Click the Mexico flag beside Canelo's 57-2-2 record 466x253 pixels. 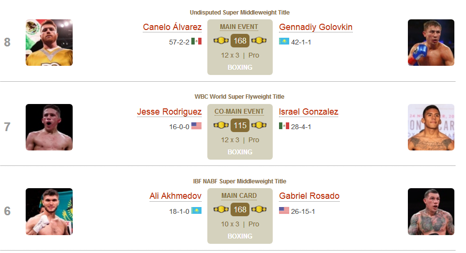pyautogui.click(x=196, y=41)
